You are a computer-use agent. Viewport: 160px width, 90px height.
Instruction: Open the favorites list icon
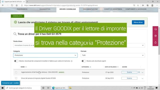coord(143,5)
